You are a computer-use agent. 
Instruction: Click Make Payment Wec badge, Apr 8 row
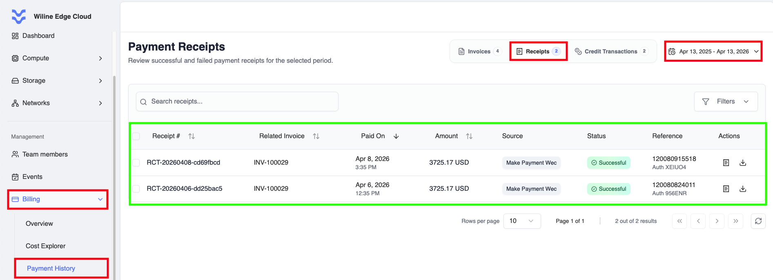[x=531, y=163]
